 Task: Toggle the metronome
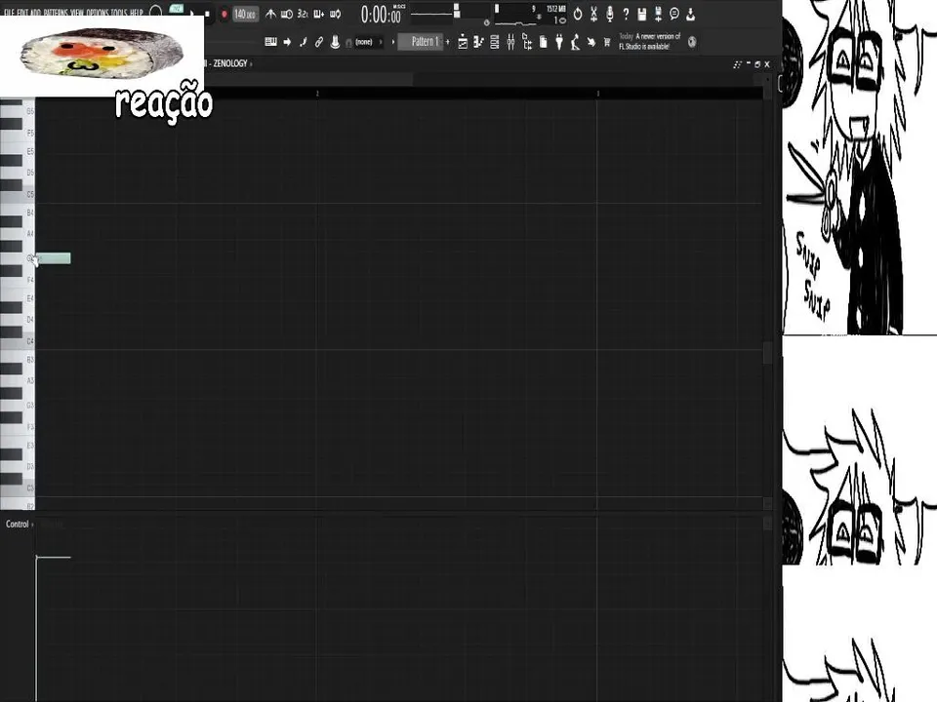tap(270, 14)
